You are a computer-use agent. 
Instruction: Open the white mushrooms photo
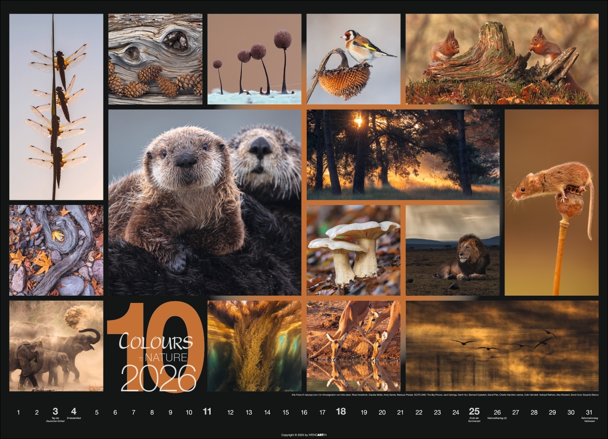353,250
